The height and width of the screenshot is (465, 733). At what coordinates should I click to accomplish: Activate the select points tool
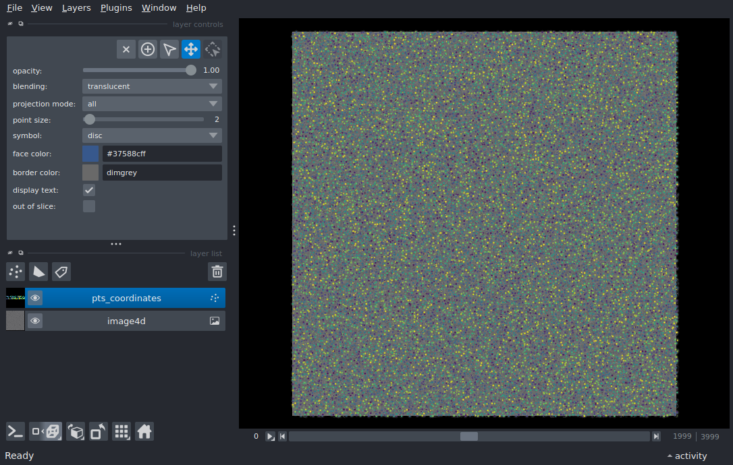pos(169,49)
